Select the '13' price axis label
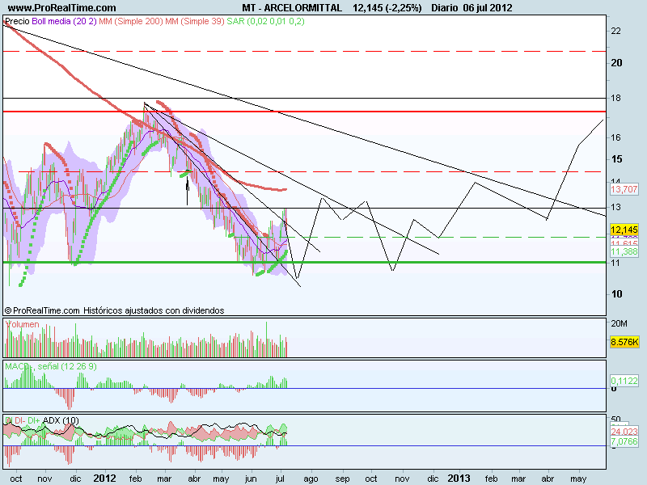The image size is (647, 485). tap(615, 207)
